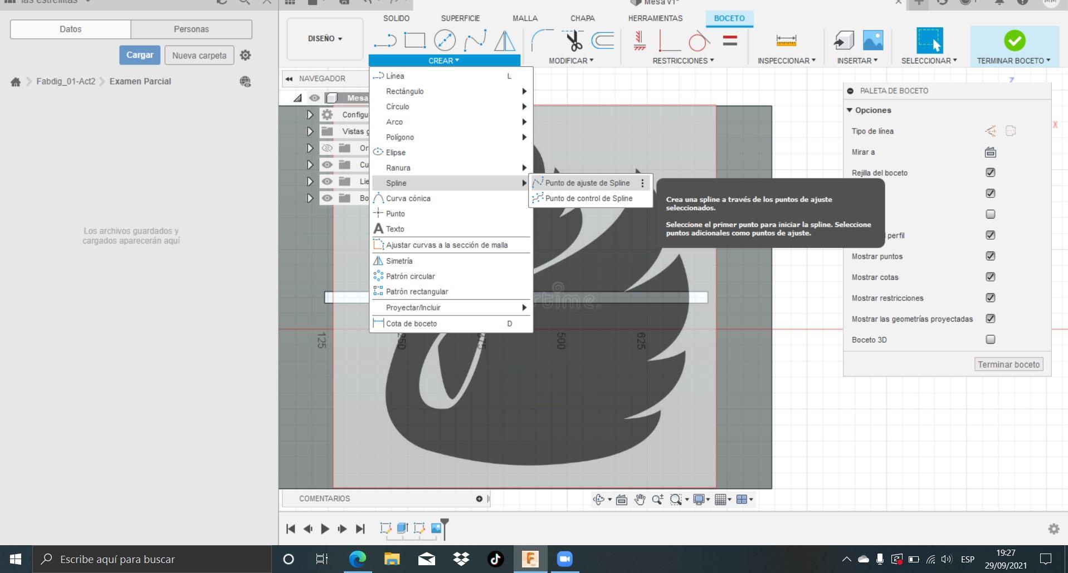The image size is (1068, 573).
Task: Click the Cargar upload button
Action: pos(140,55)
